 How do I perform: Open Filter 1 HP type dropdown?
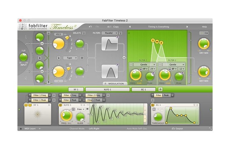click(145, 69)
